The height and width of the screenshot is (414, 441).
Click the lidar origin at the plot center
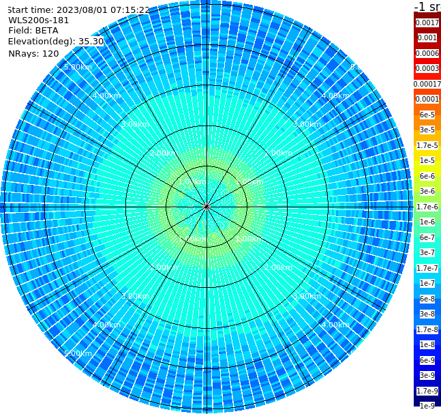207,207
